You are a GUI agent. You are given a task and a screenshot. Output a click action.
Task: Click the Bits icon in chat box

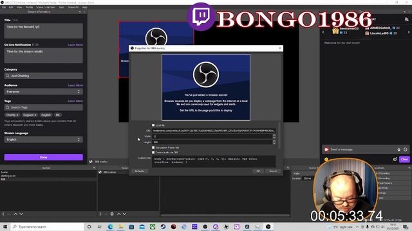point(399,150)
